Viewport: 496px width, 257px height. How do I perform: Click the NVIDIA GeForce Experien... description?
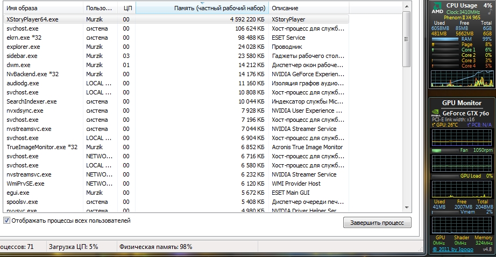click(308, 74)
